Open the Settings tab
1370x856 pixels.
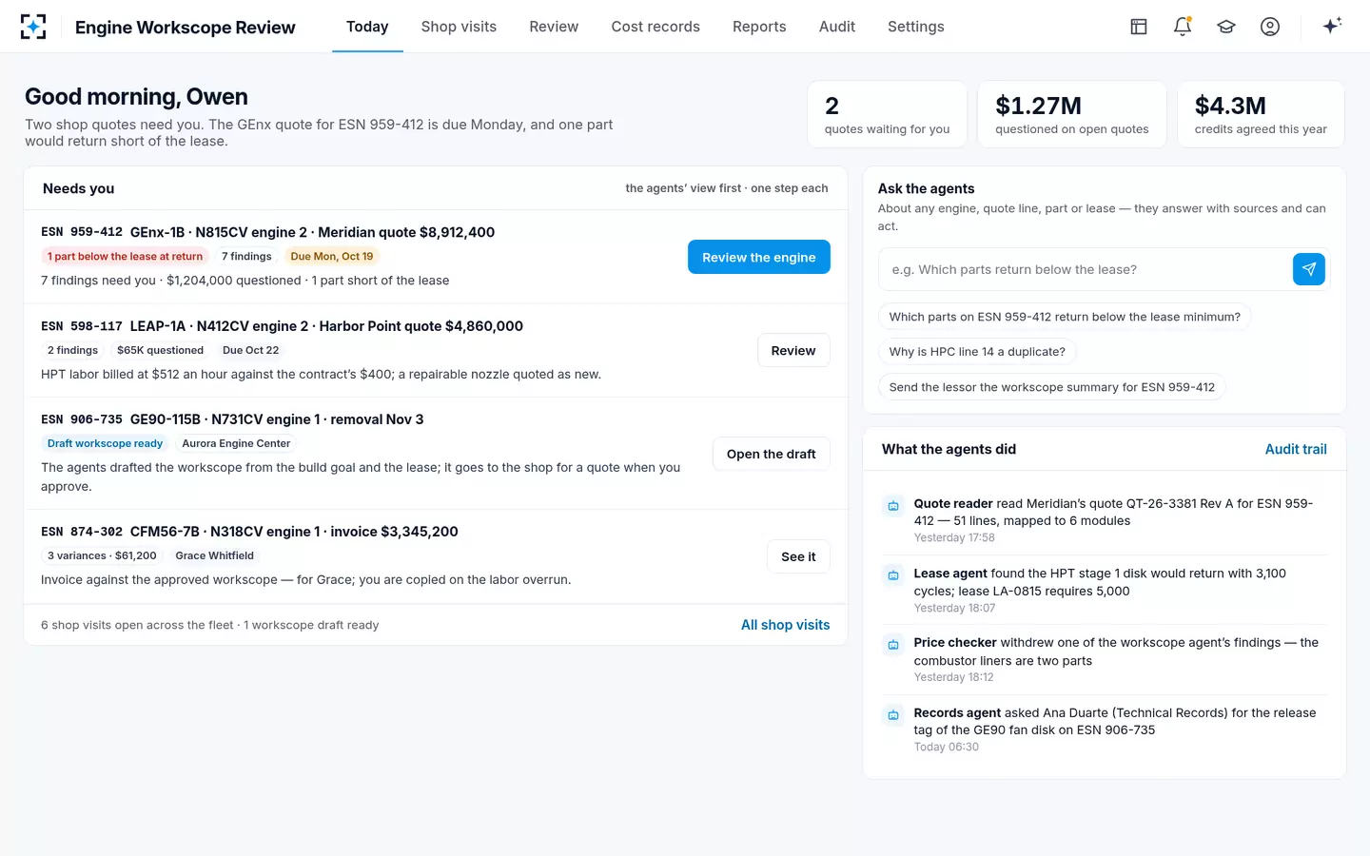[x=916, y=27]
